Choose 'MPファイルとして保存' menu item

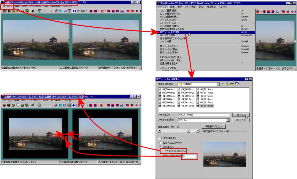tap(206, 32)
